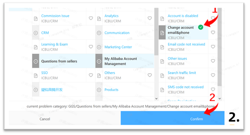Click the document icon next to Analytics

pyautogui.click(x=99, y=19)
